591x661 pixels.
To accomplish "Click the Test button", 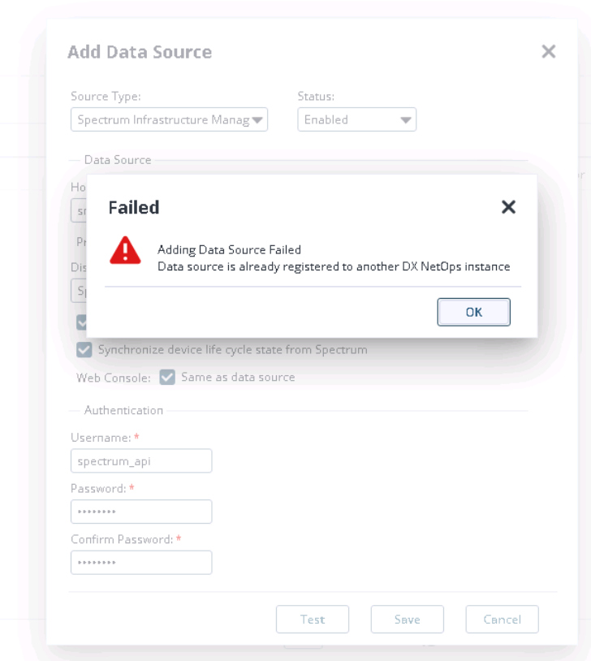I will point(313,619).
